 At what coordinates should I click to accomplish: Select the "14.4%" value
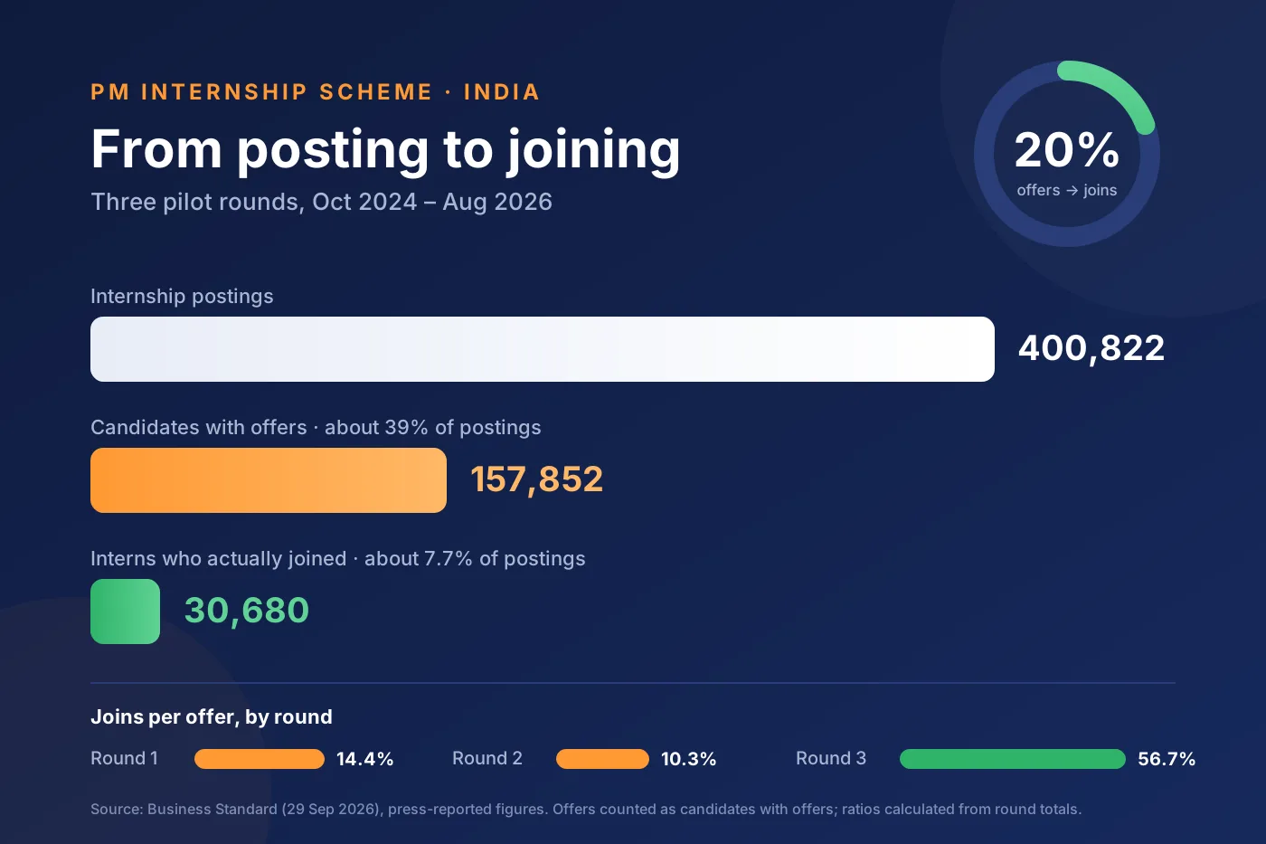point(365,759)
